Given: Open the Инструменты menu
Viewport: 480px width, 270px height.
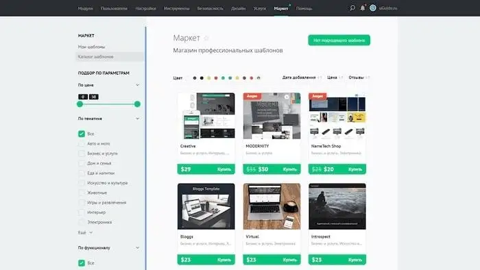Looking at the screenshot, I should (177, 8).
